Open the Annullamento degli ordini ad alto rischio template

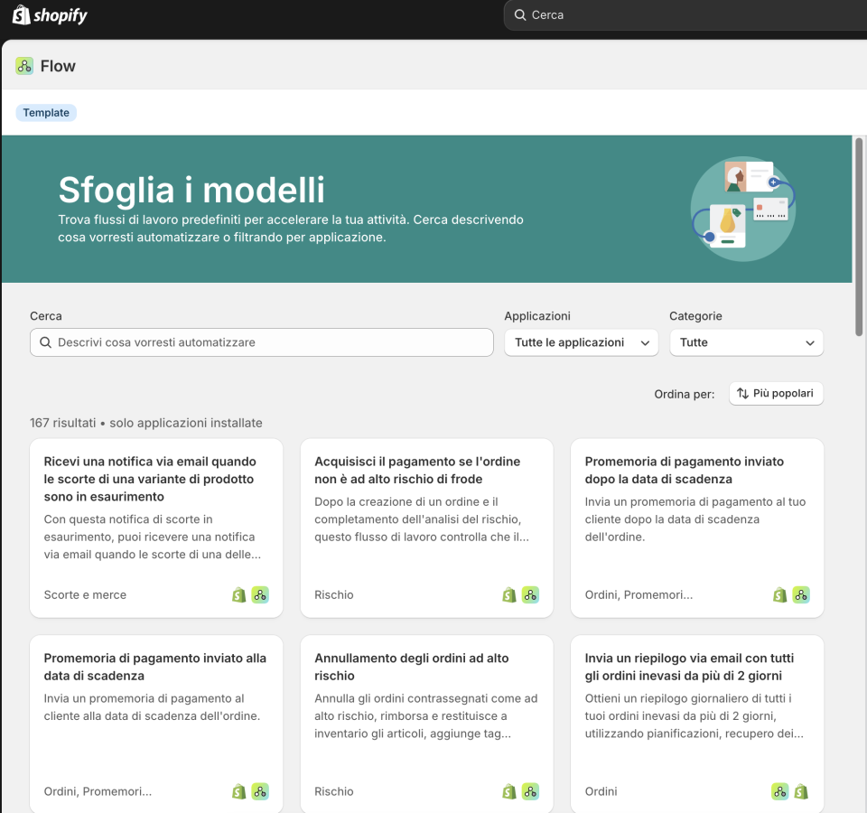pyautogui.click(x=426, y=724)
